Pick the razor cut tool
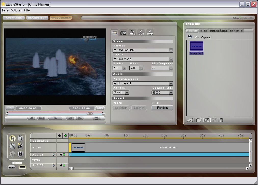The image size is (258, 185). coord(12,146)
